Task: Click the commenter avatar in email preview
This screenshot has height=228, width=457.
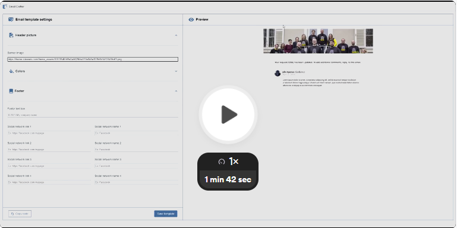Action: [x=278, y=73]
